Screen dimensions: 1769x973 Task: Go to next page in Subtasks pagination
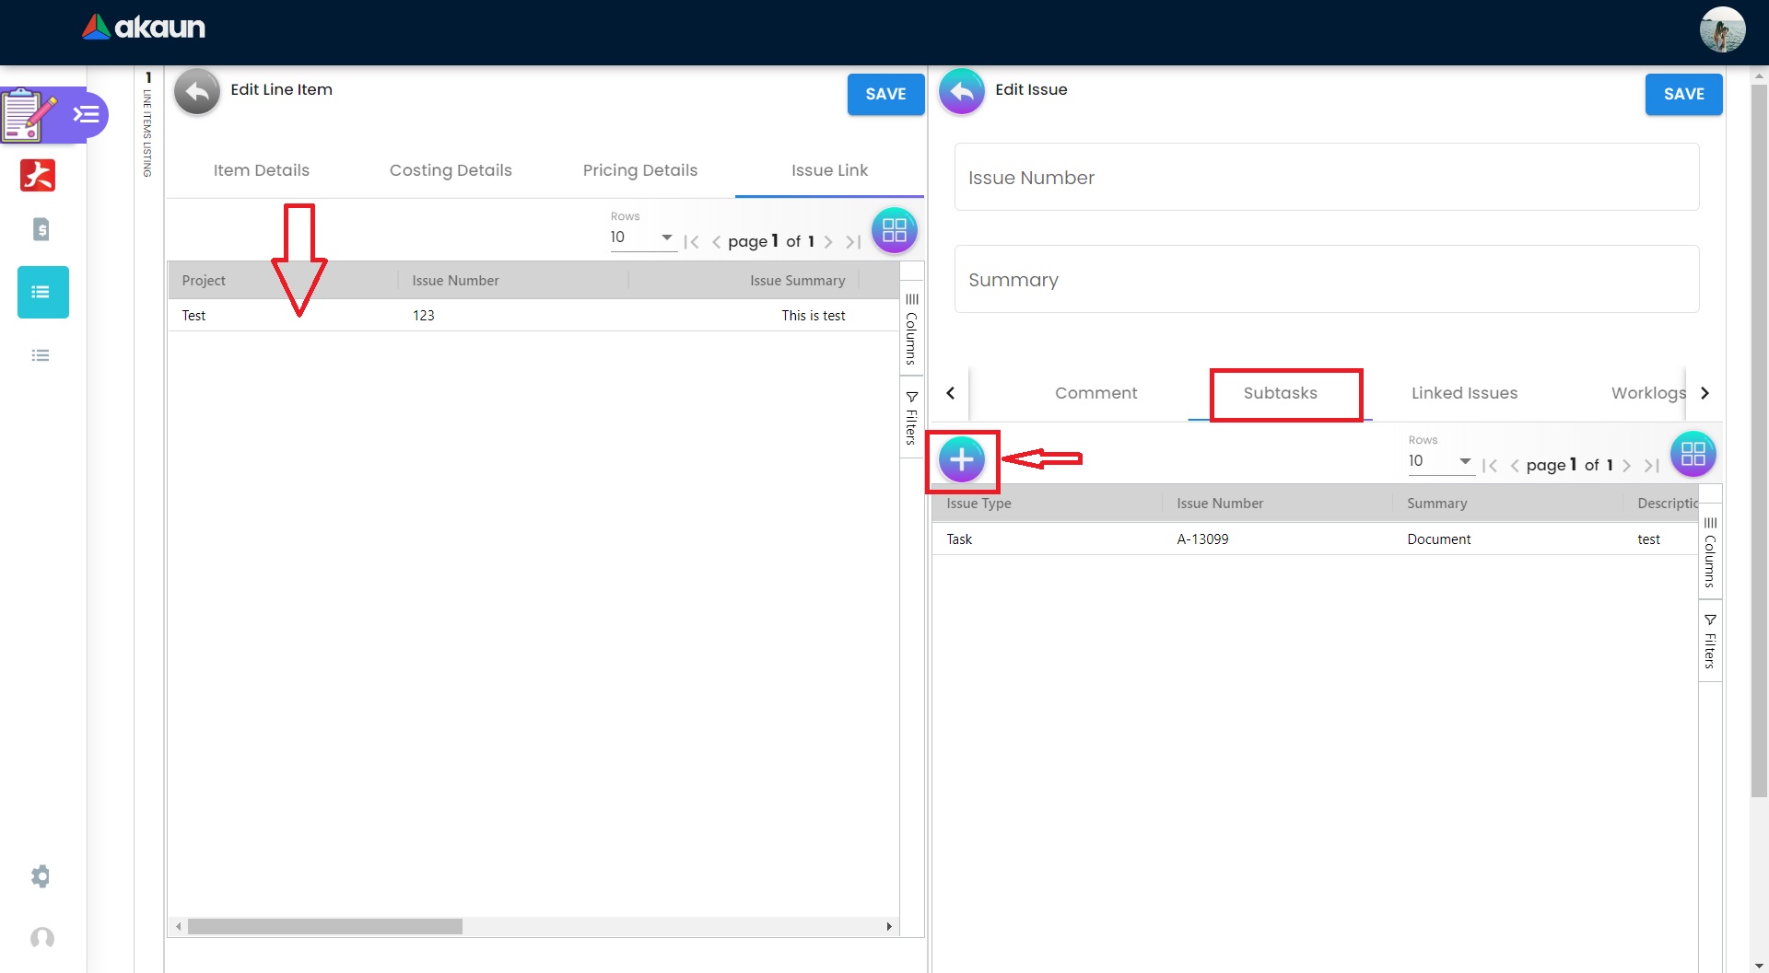[1627, 466]
